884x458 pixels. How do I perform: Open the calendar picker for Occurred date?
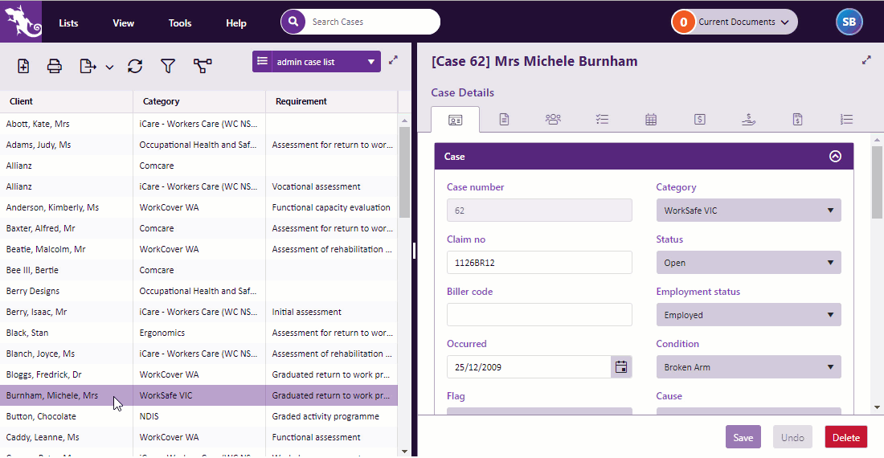click(x=621, y=367)
